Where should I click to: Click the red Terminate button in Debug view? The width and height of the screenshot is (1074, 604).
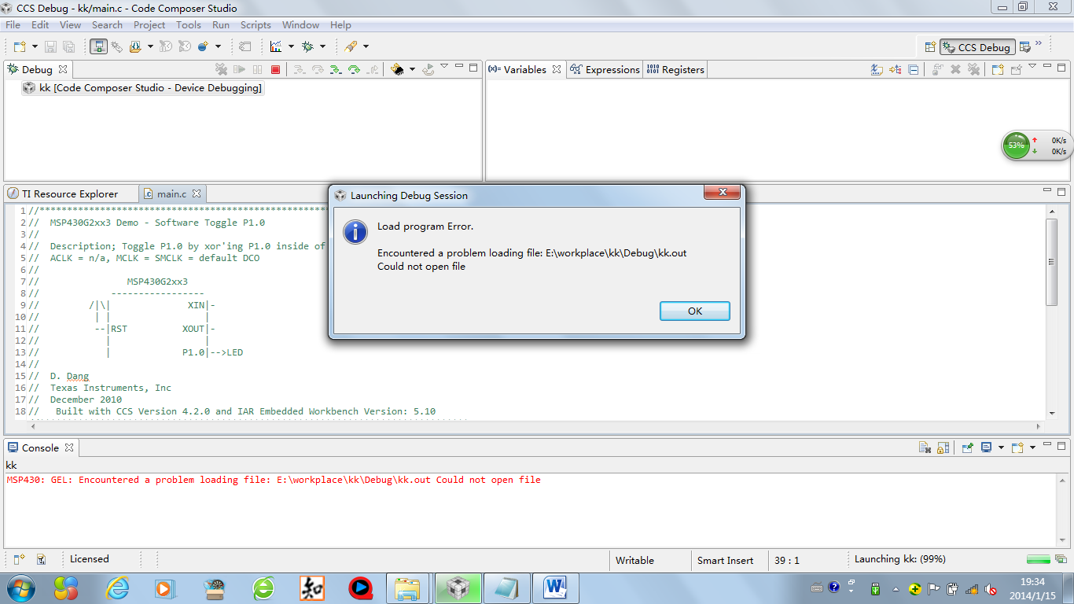tap(275, 69)
